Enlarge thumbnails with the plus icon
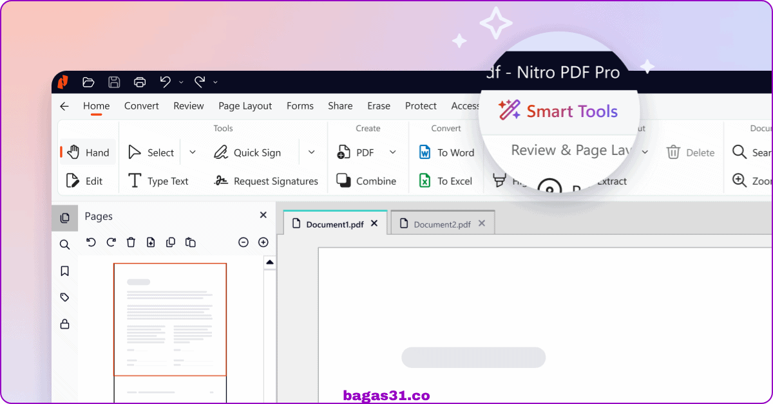This screenshot has width=773, height=404. coord(263,243)
